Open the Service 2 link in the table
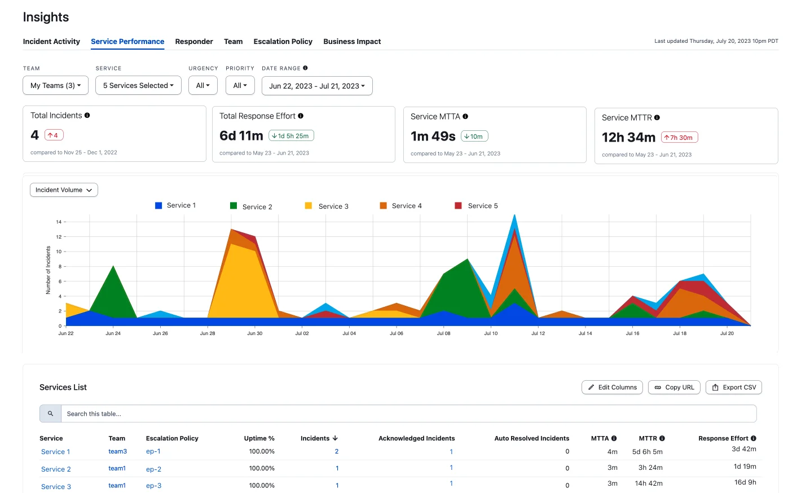This screenshot has height=493, width=797. (56, 469)
